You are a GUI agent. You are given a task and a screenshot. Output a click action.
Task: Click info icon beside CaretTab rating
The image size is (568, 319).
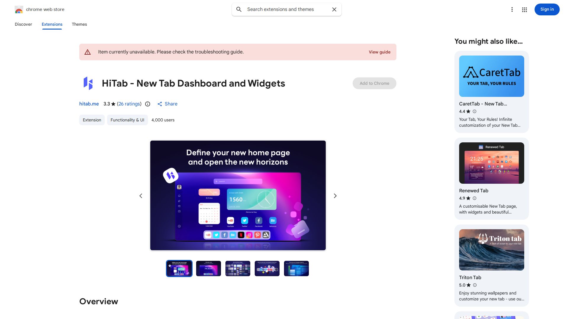pyautogui.click(x=475, y=111)
